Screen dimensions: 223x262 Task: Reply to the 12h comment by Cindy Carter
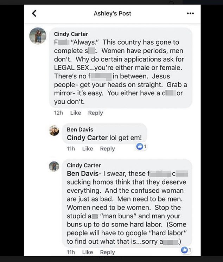coord(95,113)
